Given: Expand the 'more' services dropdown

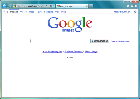Looking at the screenshot, I should tap(65, 12).
